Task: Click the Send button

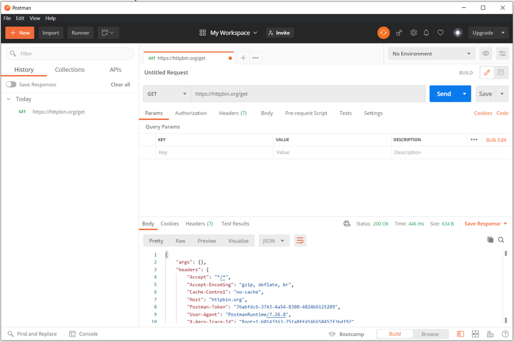Action: click(x=443, y=93)
